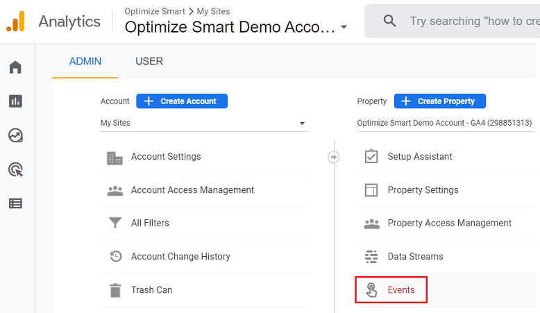Screen dimensions: 540x313
Task: Click the Setup Assistant clipboard icon
Action: (x=371, y=156)
